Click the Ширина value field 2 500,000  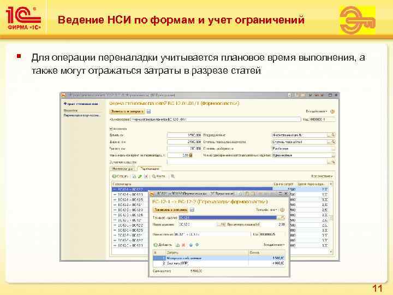click(184, 141)
